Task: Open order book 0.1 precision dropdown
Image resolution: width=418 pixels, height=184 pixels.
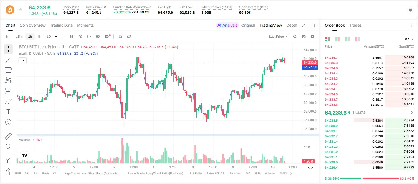Action: 409,39
